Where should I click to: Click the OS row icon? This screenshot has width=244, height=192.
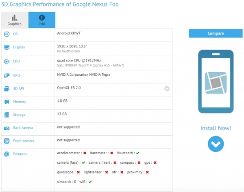[x=7, y=34]
